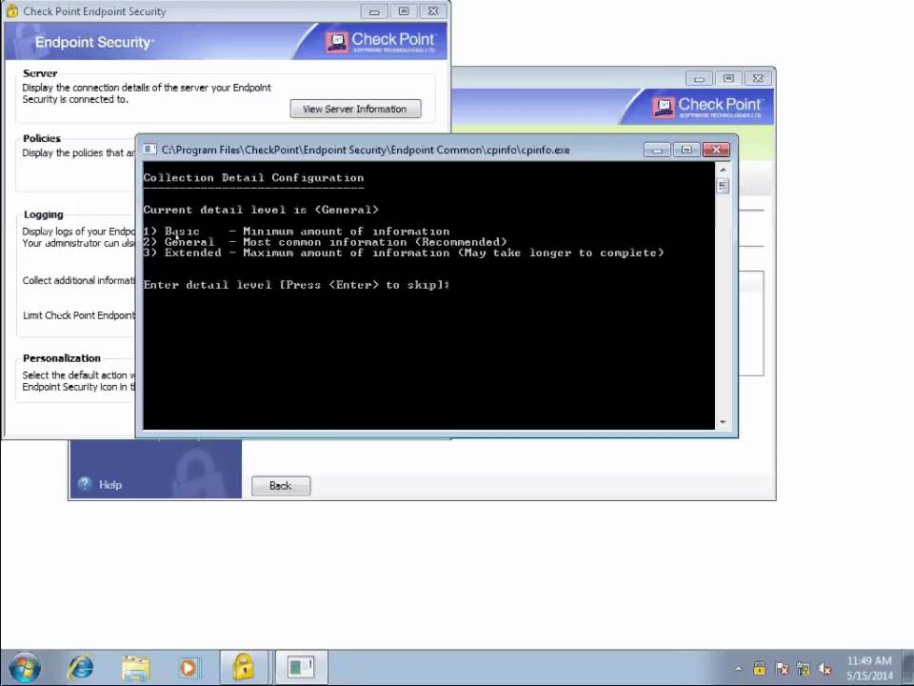Click muted volume speaker tray icon
Viewport: 914px width, 686px height.
tap(825, 669)
